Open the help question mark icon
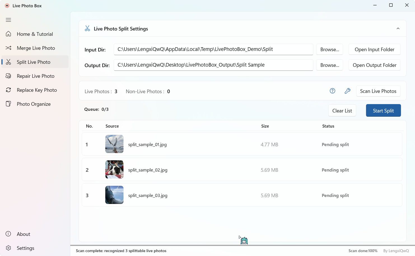 click(x=332, y=91)
